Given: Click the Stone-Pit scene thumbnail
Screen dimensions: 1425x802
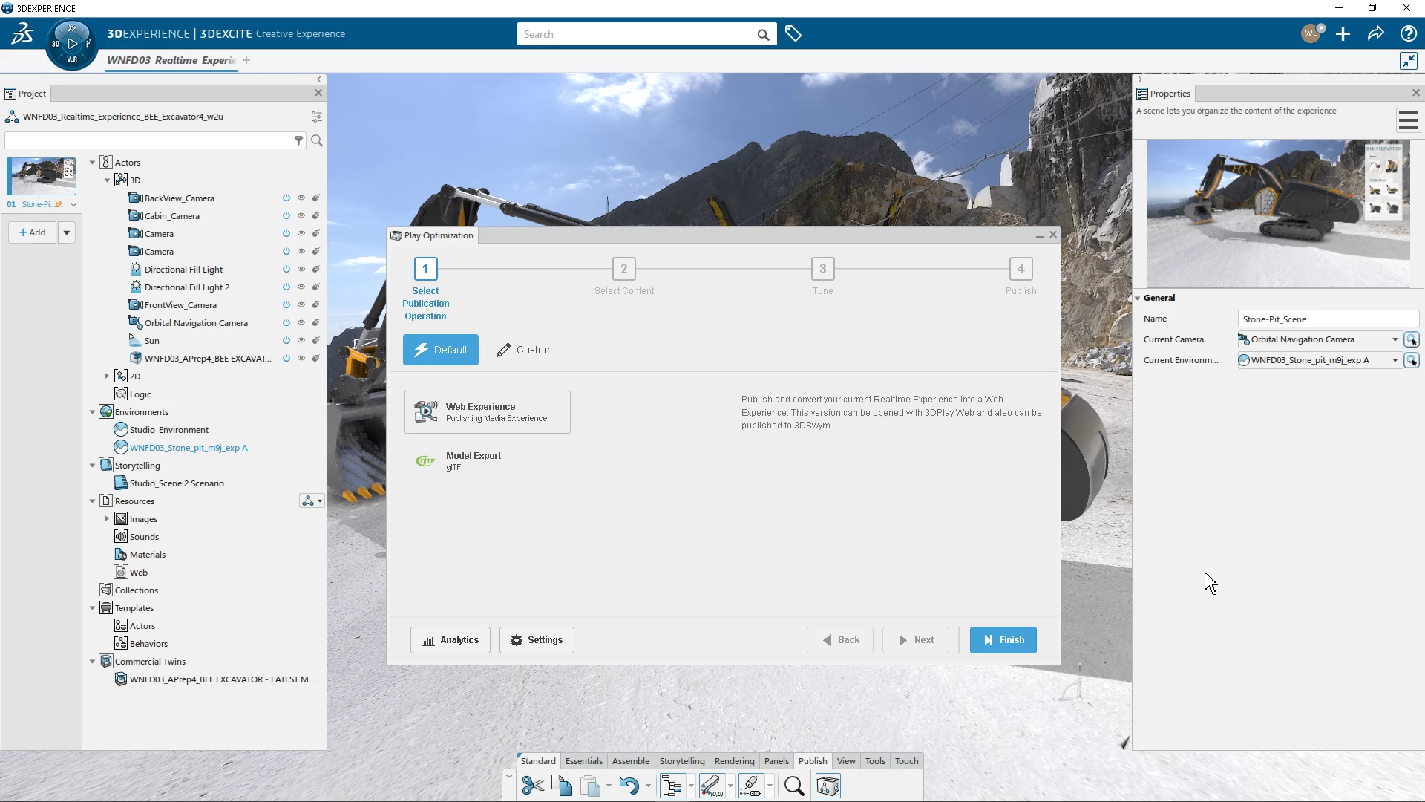Looking at the screenshot, I should click(x=42, y=176).
